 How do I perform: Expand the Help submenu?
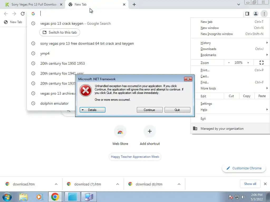[x=230, y=110]
